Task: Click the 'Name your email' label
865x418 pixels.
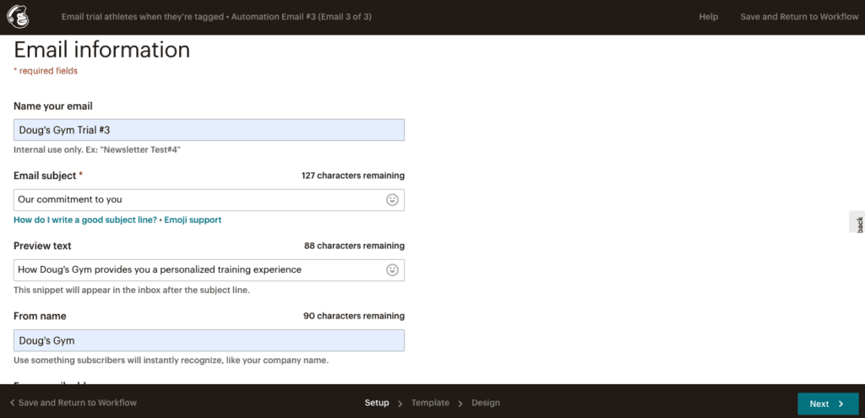Action: click(53, 106)
